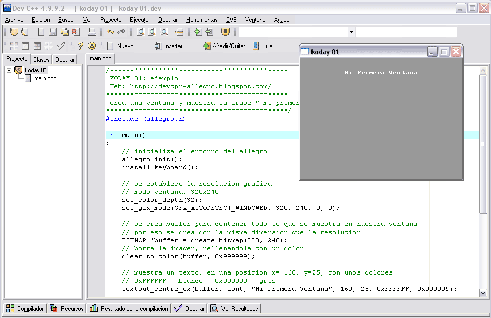Click the 'int main()' code line
This screenshot has height=318, width=491.
click(125, 135)
